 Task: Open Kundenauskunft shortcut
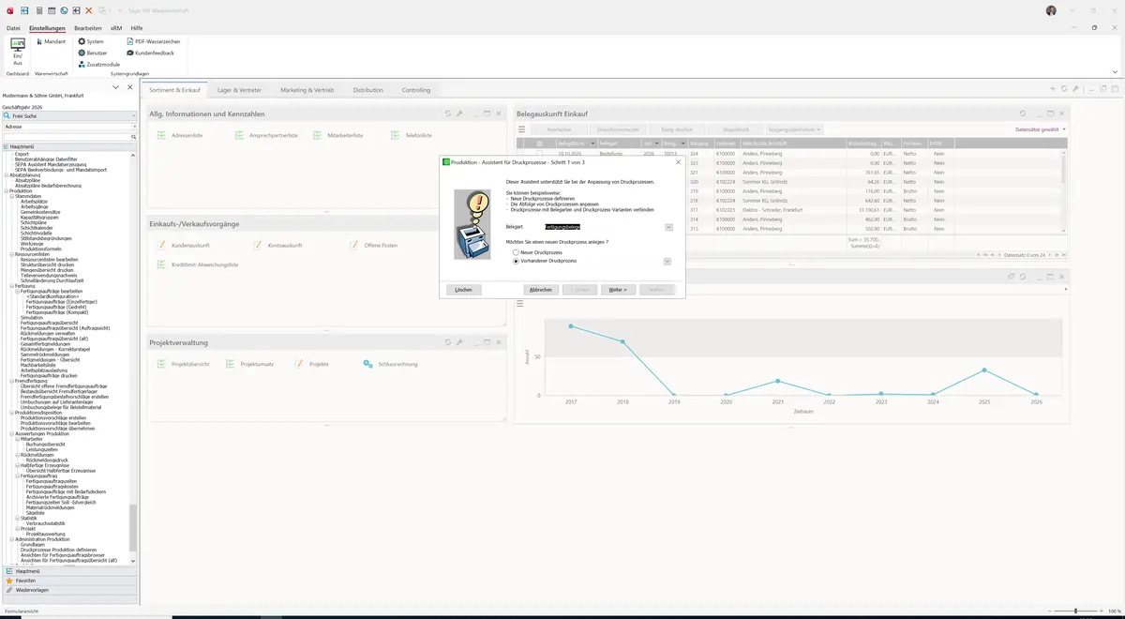[x=183, y=245]
